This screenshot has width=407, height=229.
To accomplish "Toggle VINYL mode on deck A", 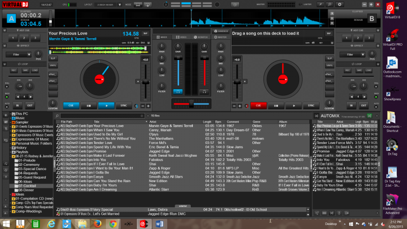I will click(x=53, y=66).
